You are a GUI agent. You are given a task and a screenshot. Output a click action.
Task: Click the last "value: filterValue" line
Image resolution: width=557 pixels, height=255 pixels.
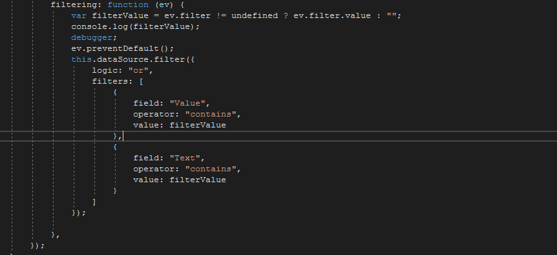(x=180, y=180)
